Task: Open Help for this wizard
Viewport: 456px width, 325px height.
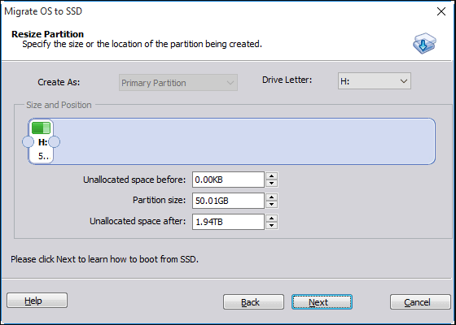Action: [37, 301]
